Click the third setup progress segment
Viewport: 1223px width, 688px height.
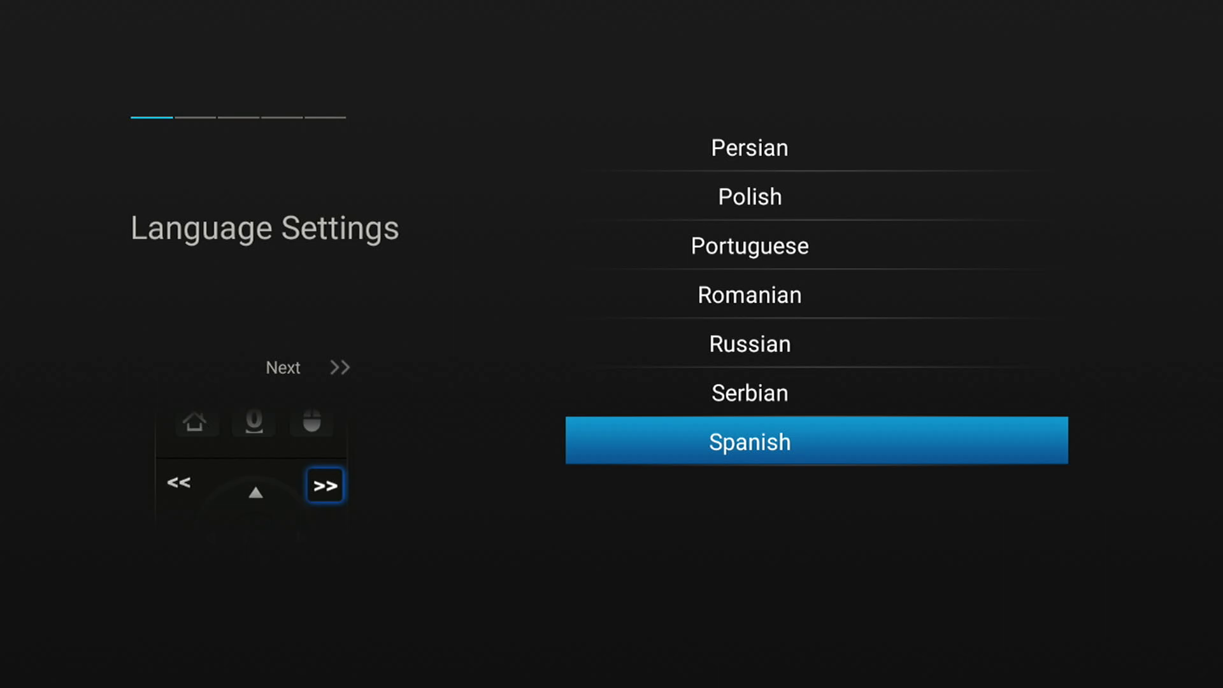[x=238, y=117]
